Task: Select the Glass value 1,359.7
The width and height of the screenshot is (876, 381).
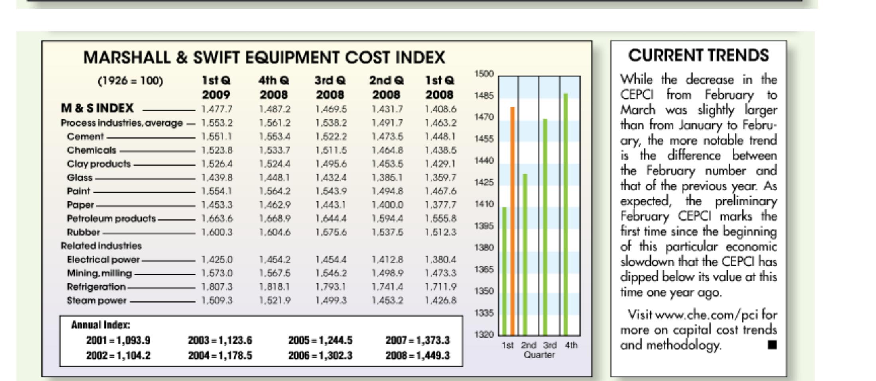Action: click(441, 178)
